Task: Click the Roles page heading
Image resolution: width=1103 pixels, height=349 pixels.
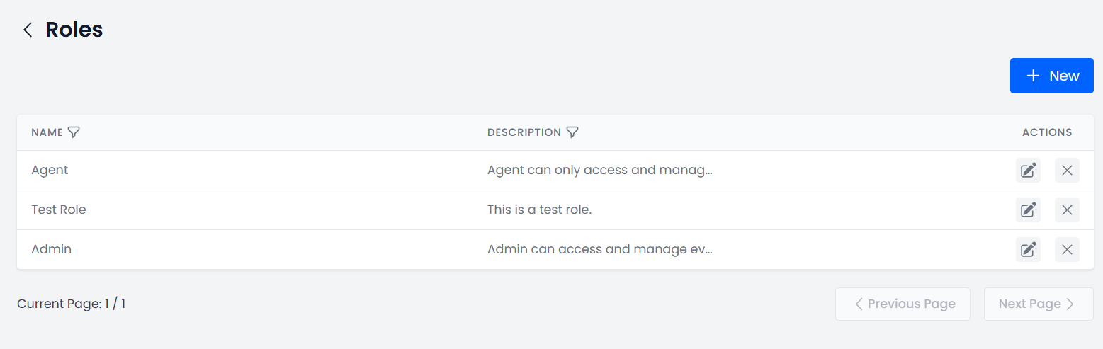Action: (74, 30)
